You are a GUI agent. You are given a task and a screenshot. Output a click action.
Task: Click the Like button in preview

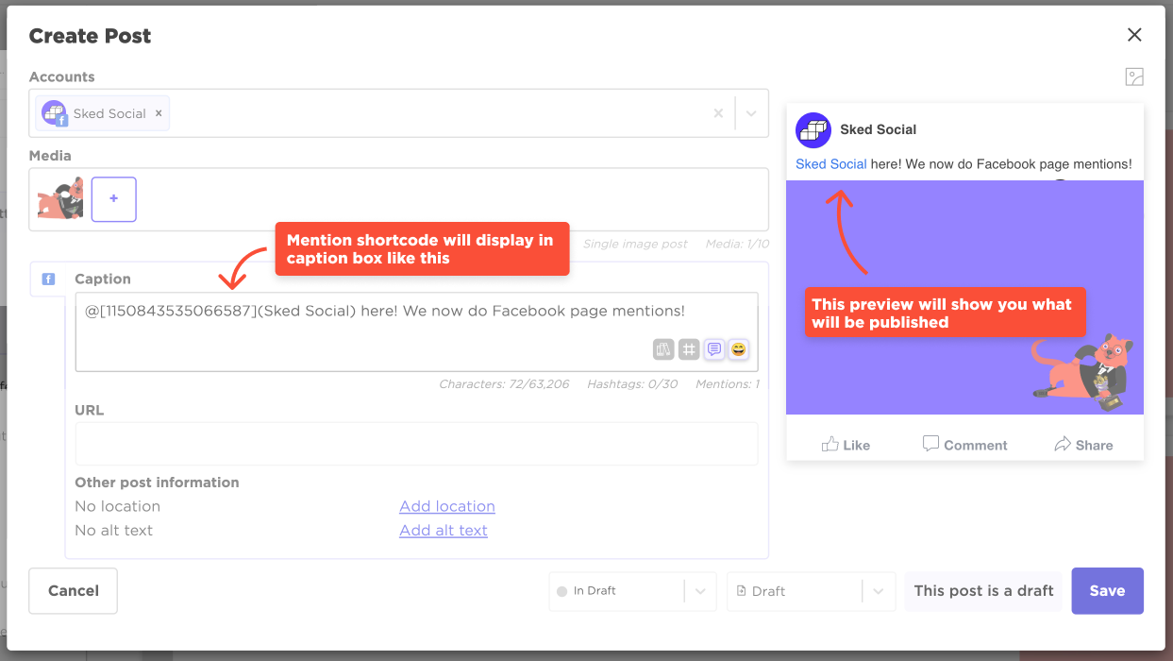point(846,445)
